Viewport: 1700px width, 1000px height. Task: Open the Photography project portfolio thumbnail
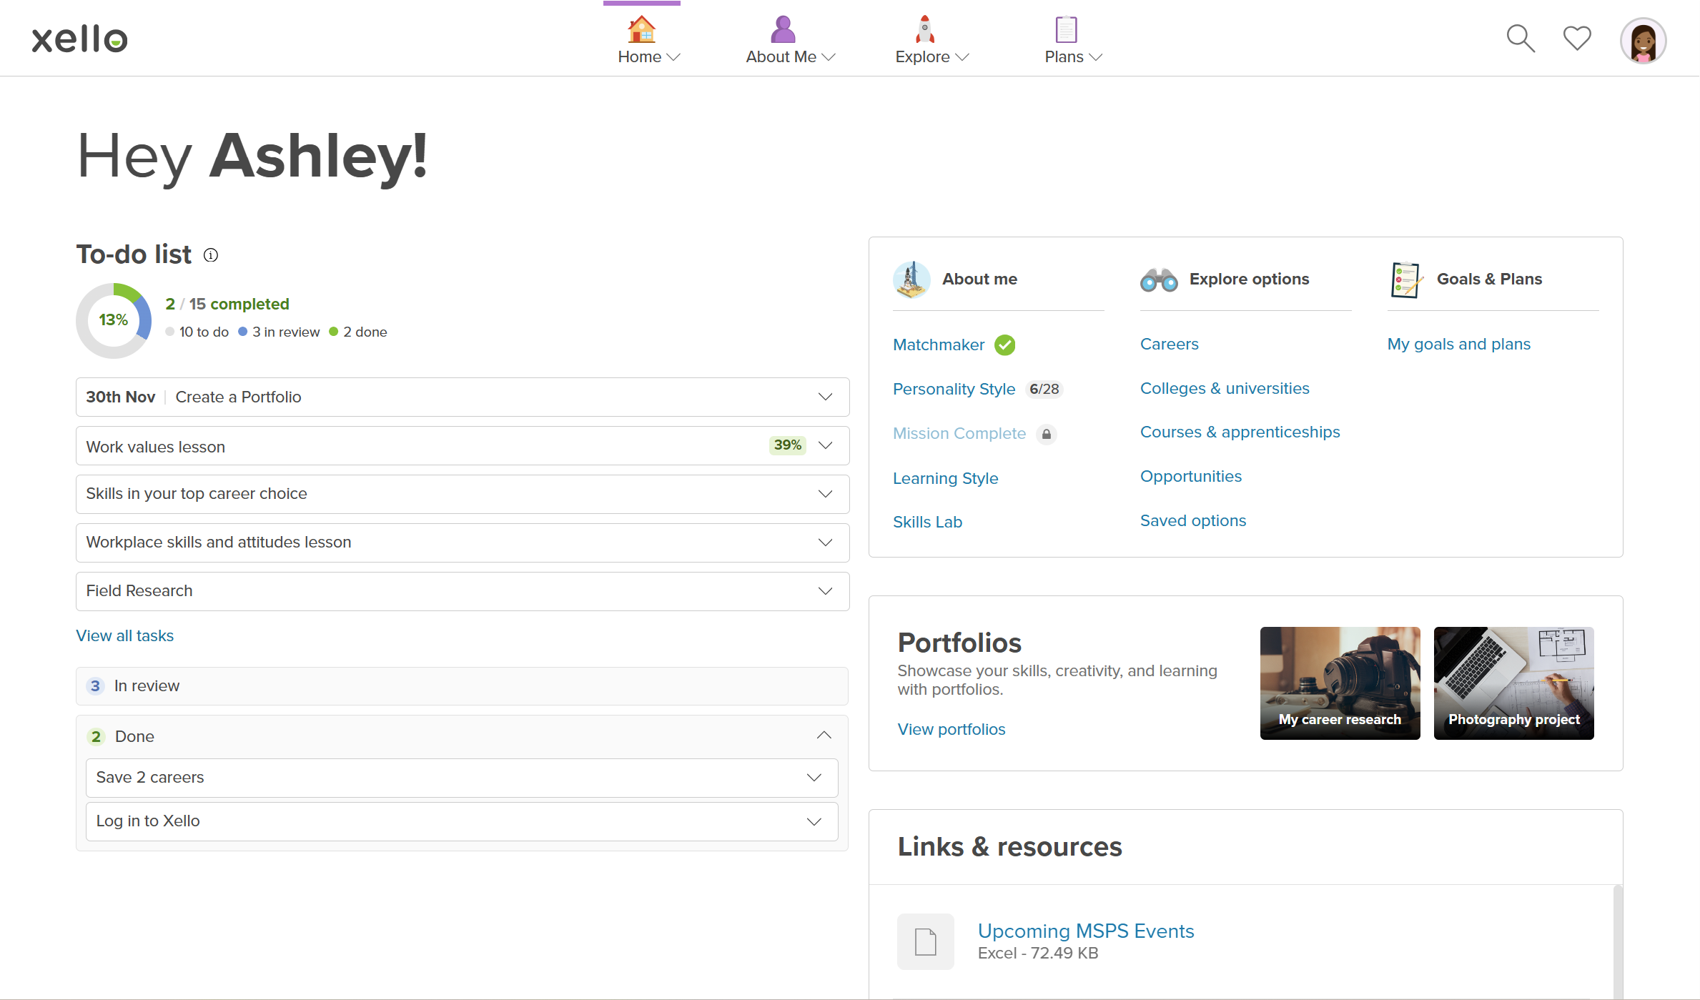1513,683
